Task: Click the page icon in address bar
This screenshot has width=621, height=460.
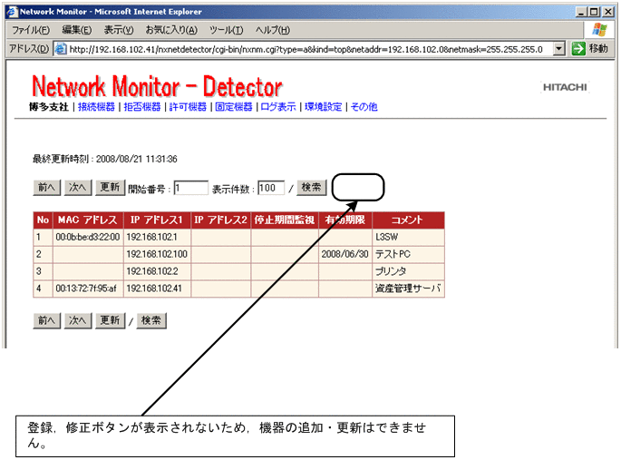Action: point(60,49)
